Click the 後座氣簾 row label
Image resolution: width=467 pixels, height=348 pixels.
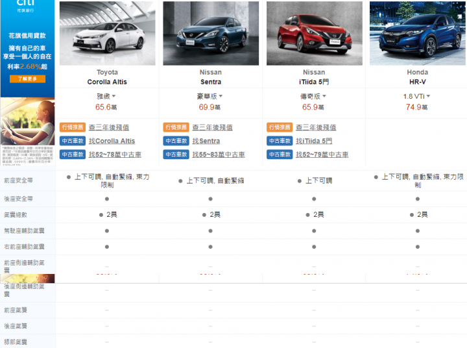coord(15,326)
